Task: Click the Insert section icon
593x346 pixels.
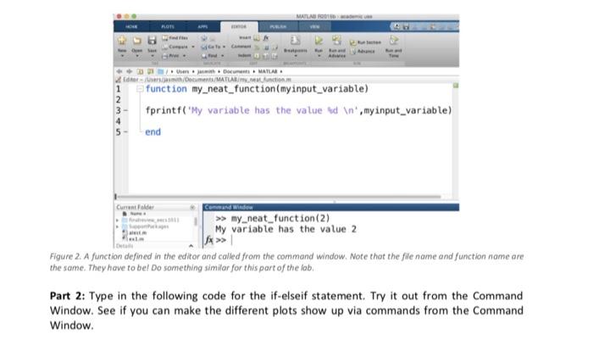Action: point(257,38)
